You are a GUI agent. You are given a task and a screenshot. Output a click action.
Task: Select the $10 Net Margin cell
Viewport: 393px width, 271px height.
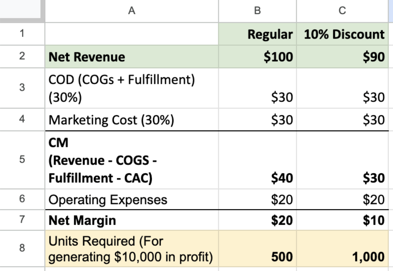click(342, 220)
